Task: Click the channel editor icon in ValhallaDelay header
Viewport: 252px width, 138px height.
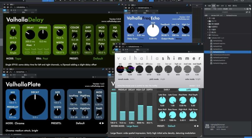Action: click(x=5, y=7)
